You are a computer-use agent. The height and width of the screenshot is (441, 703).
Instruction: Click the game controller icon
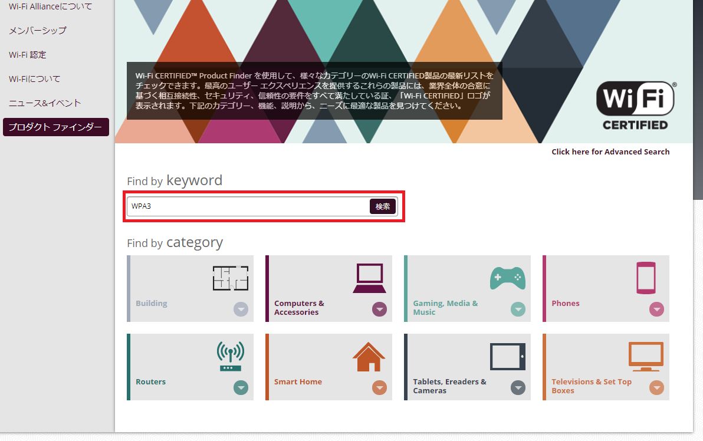pos(508,278)
